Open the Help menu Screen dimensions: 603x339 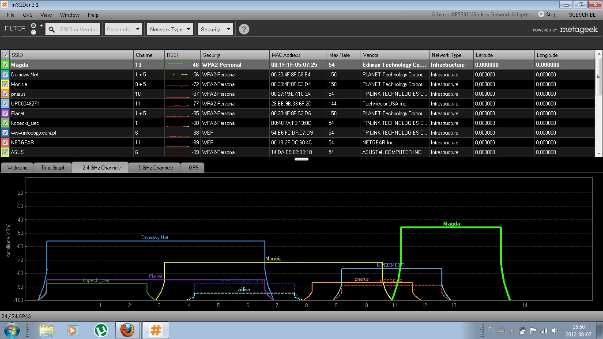(x=93, y=15)
